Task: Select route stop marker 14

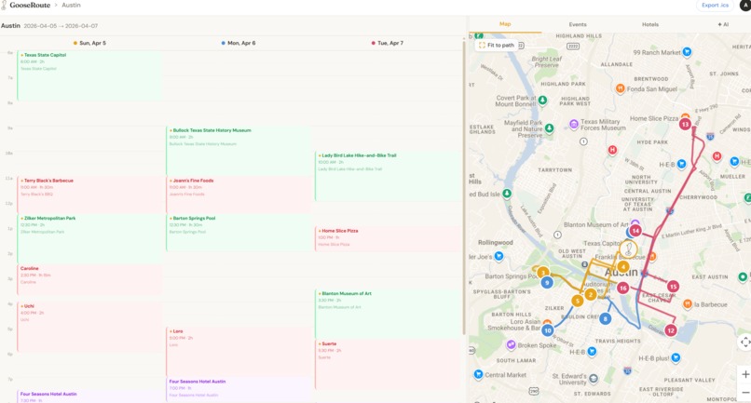Action: (635, 231)
